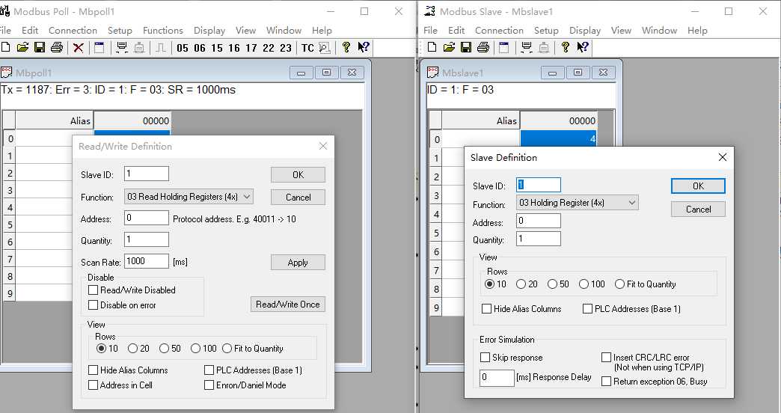Click Connect icon in Modbus Slave toolbar
781x413 pixels.
click(x=527, y=47)
